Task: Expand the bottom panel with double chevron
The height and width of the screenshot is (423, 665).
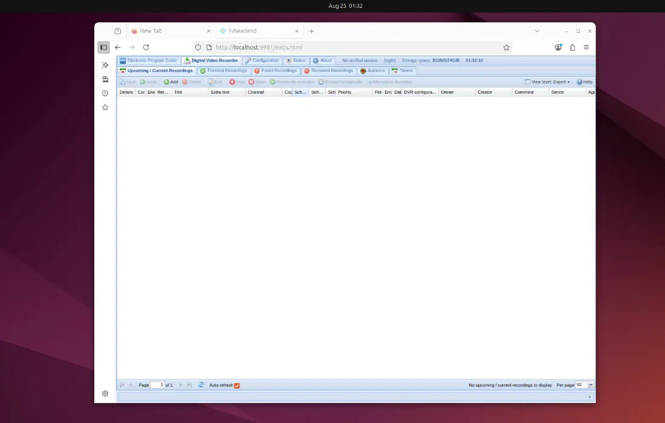Action: pos(589,397)
